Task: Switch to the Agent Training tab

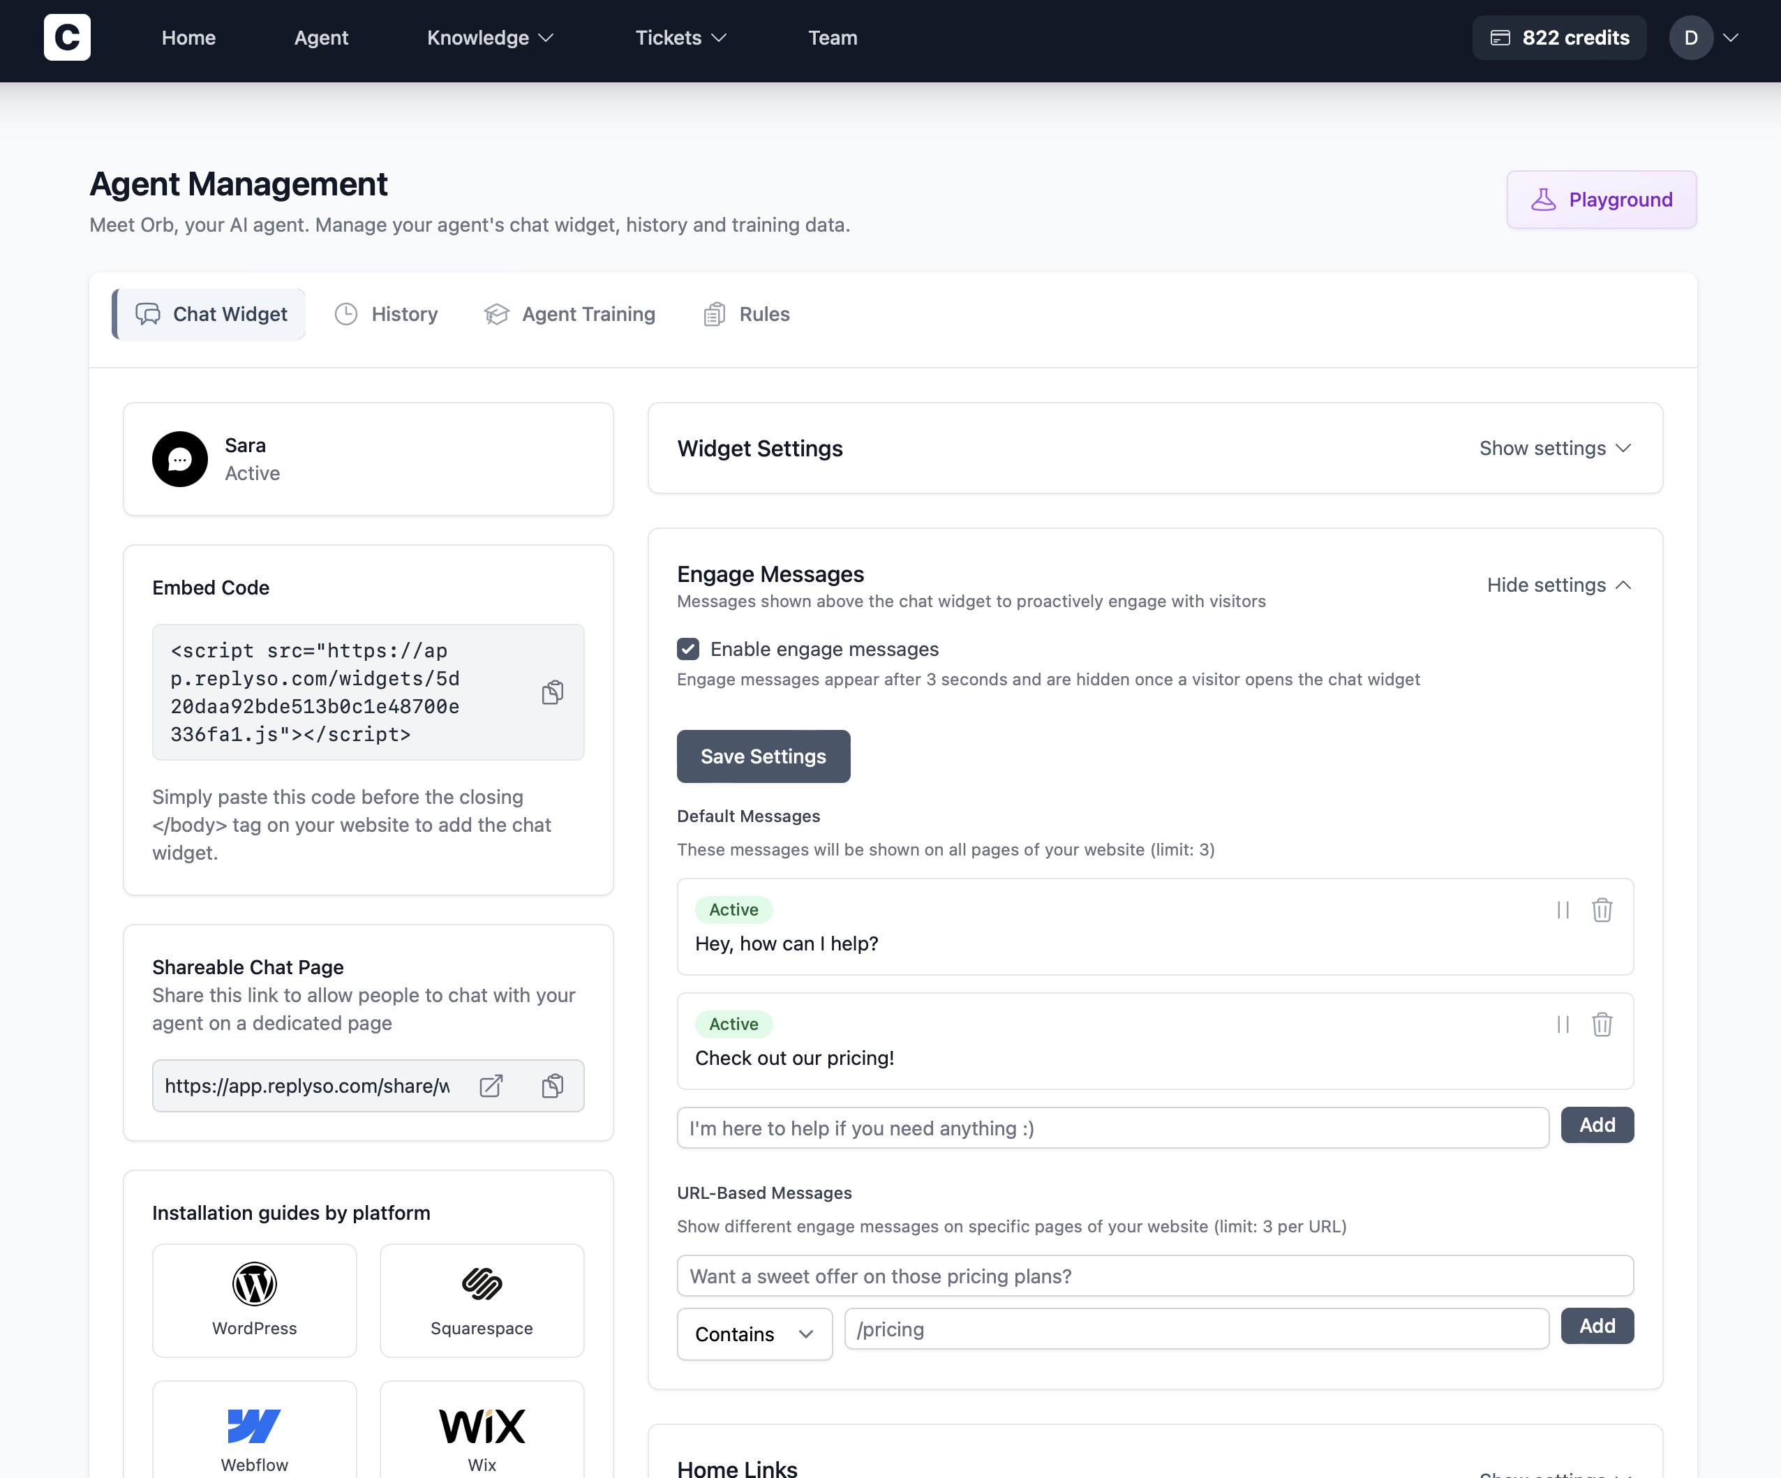Action: pos(570,314)
